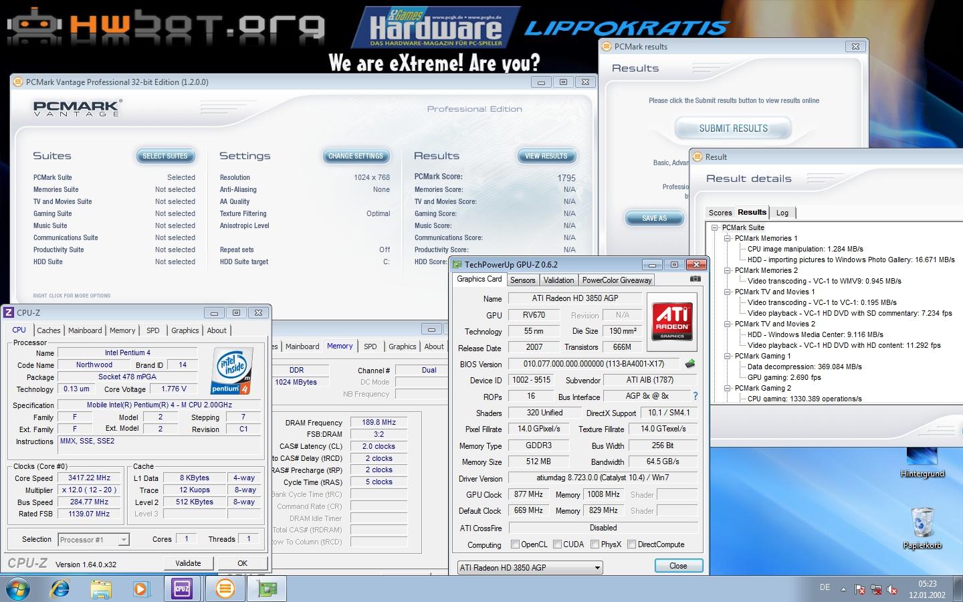963x602 pixels.
Task: Collapse the PCMark Gaming 2 node
Action: click(727, 388)
